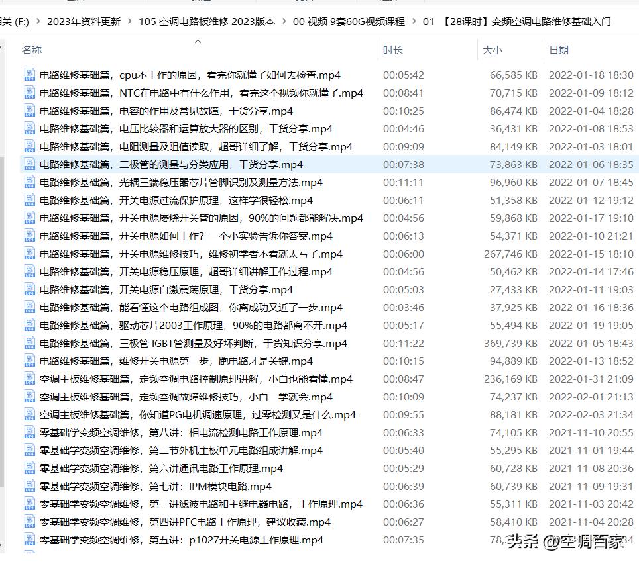Select the 电压比较器和运算放大器的区别 video row
The image size is (639, 564).
pyautogui.click(x=199, y=128)
